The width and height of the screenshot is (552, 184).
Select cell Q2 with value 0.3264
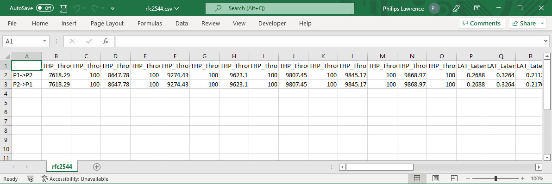pos(501,75)
